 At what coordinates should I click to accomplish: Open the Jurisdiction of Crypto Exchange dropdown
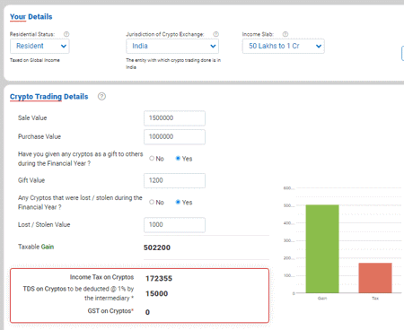[x=172, y=47]
